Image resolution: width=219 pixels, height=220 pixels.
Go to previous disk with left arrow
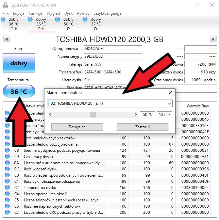coord(7,39)
